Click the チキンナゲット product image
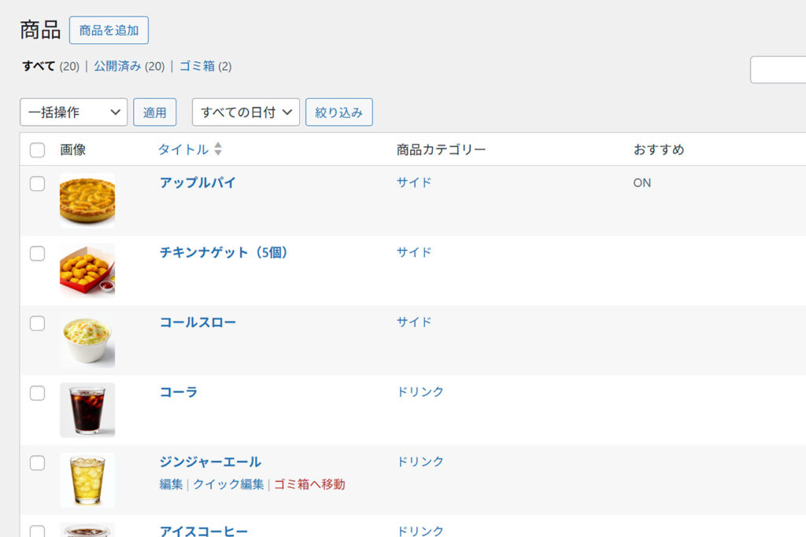Screen dimensions: 806x537 click(87, 270)
